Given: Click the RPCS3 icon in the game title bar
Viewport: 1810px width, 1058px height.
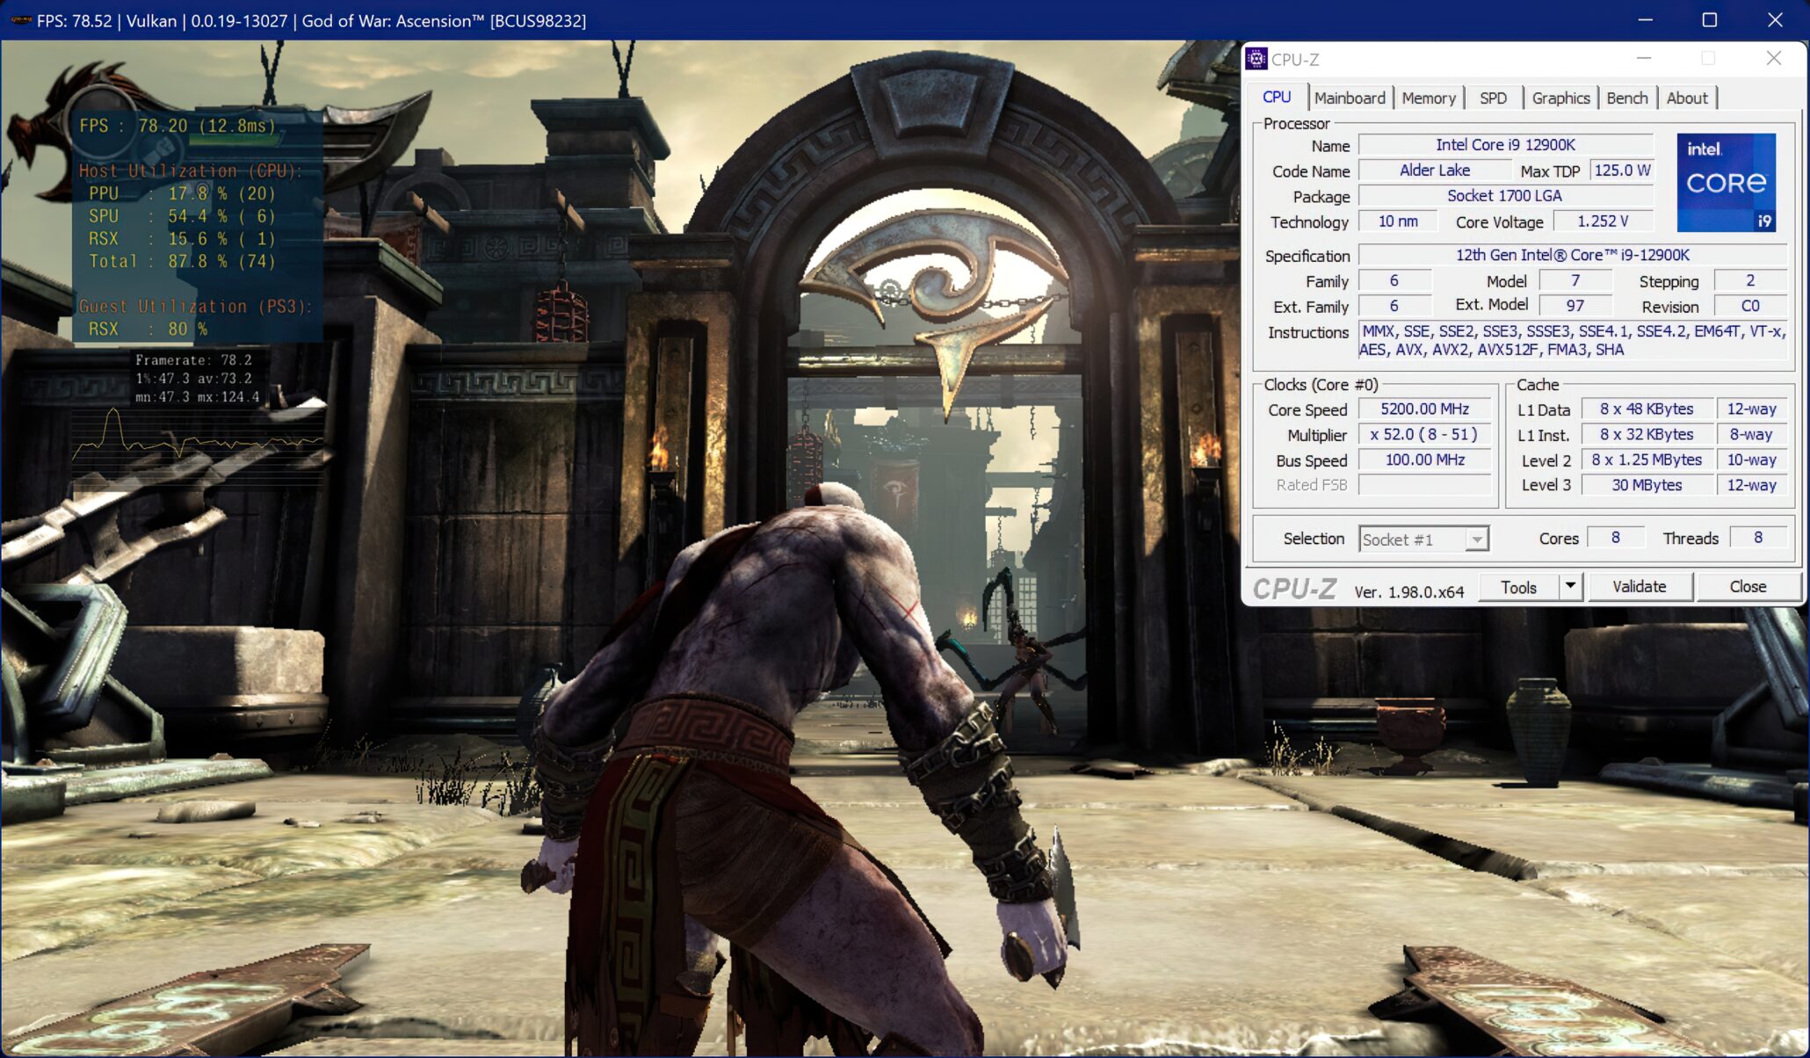Looking at the screenshot, I should click(x=22, y=21).
